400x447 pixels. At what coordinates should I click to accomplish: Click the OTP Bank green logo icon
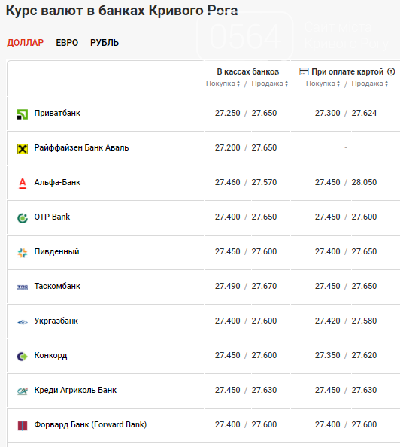pos(23,218)
